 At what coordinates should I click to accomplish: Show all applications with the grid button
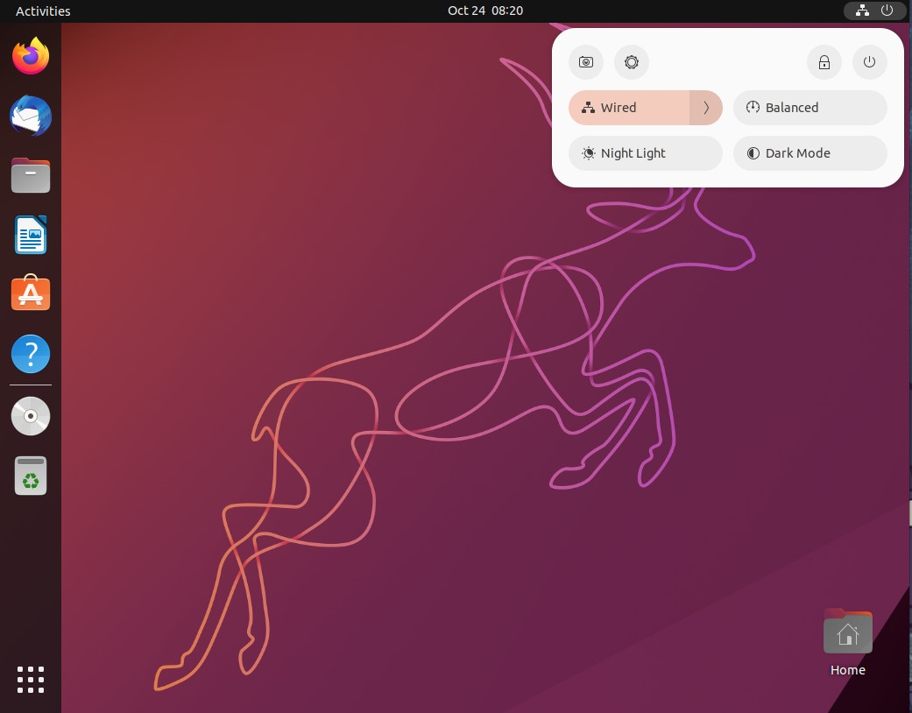coord(31,680)
